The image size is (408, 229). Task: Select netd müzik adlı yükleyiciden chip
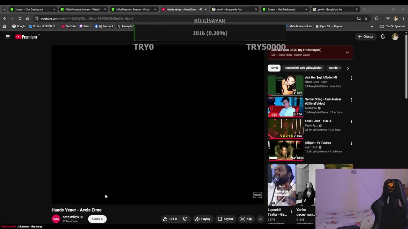pos(303,68)
